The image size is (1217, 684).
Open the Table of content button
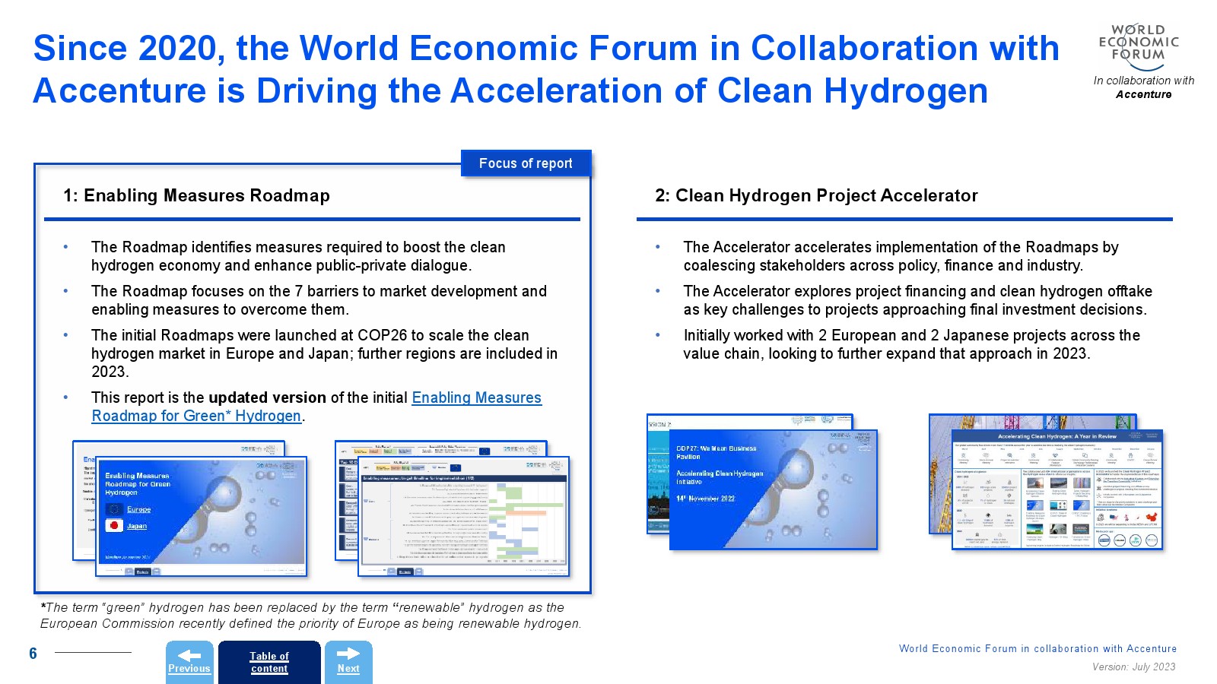point(269,662)
